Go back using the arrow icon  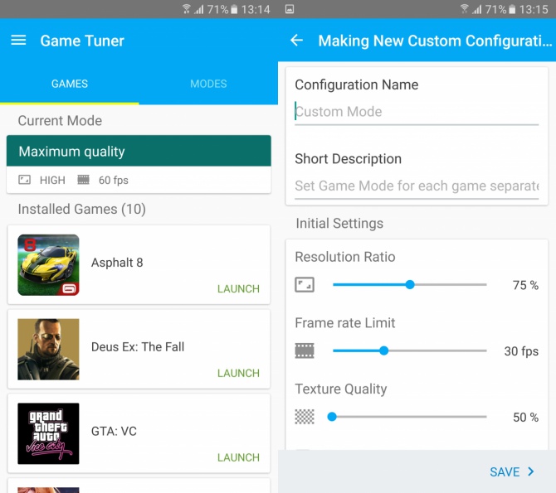click(x=296, y=41)
